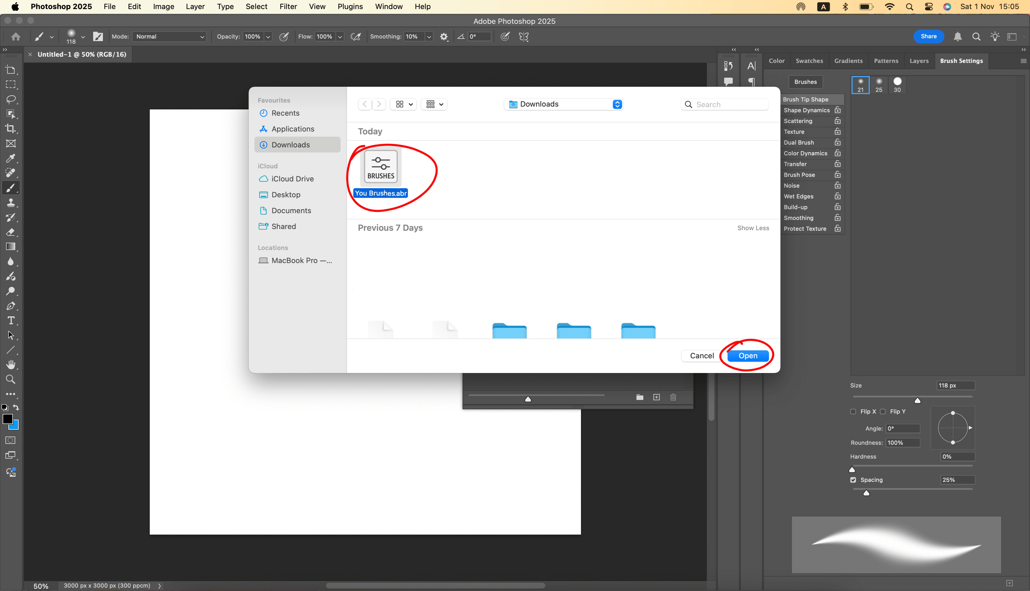Click the Open button in dialog
The width and height of the screenshot is (1030, 591).
click(x=748, y=355)
